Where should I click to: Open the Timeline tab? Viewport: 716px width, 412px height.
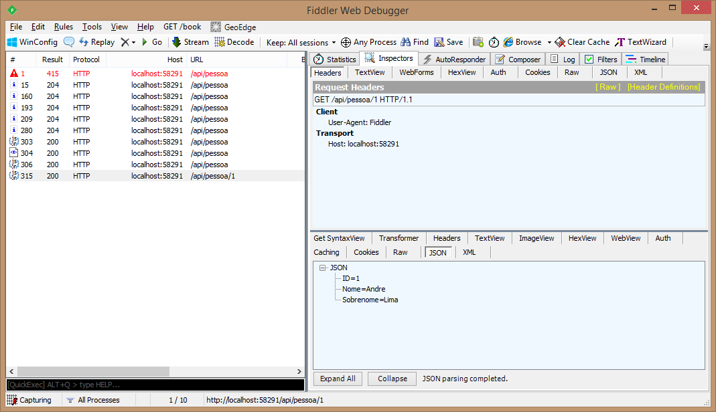pyautogui.click(x=646, y=60)
